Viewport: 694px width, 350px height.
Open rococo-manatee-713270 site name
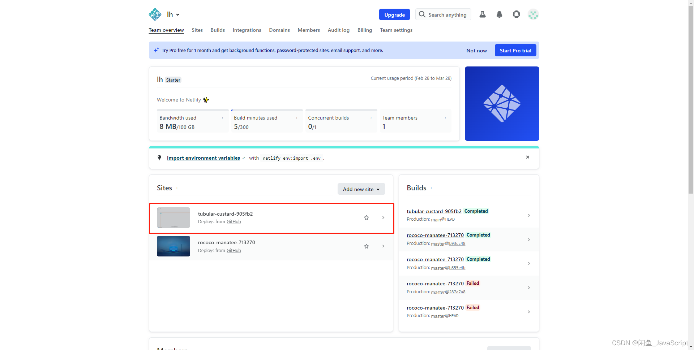coord(227,242)
